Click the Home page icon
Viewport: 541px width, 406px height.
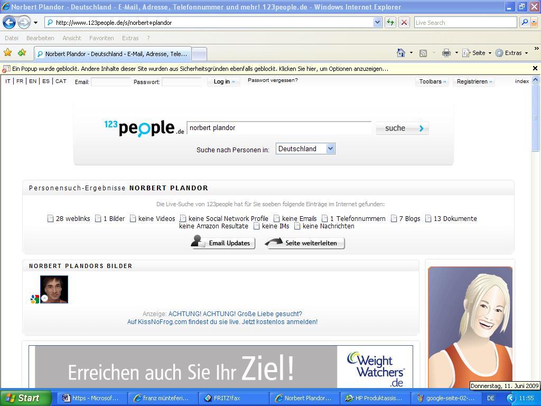(x=401, y=53)
